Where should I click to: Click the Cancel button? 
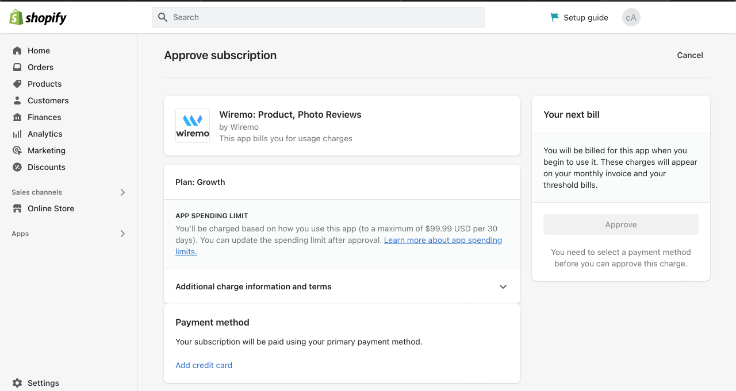click(x=690, y=55)
